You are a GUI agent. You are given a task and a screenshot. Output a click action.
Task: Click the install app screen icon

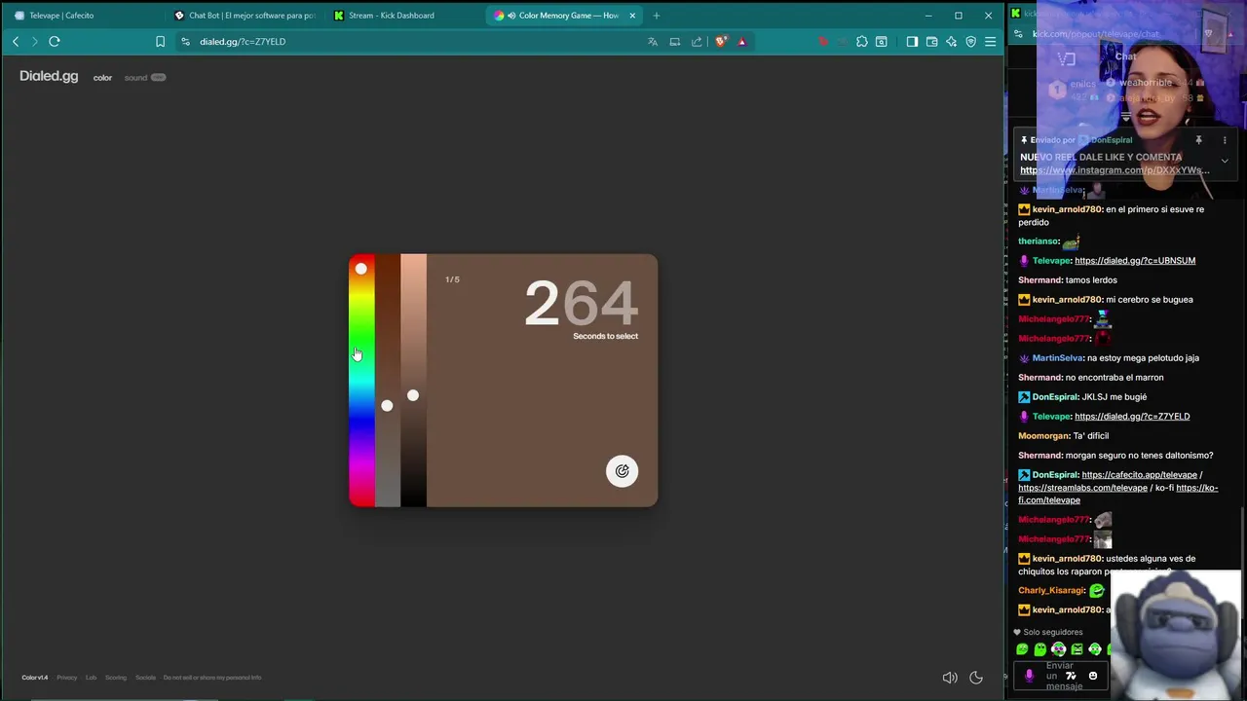[674, 42]
